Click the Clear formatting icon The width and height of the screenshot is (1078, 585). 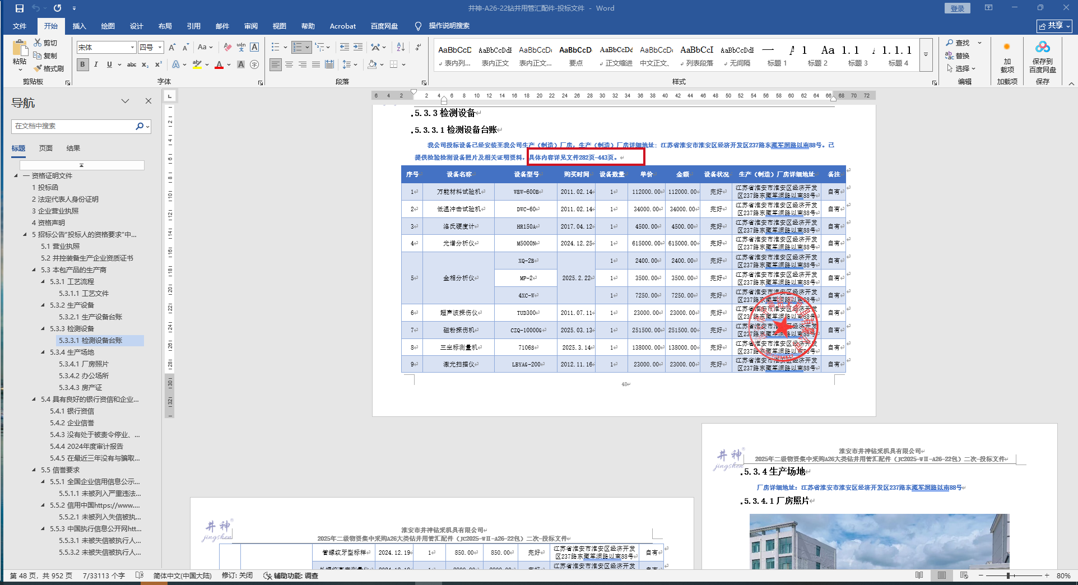227,48
